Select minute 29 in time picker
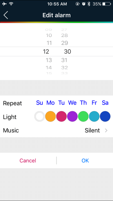This screenshot has height=201, width=113. click(x=65, y=43)
